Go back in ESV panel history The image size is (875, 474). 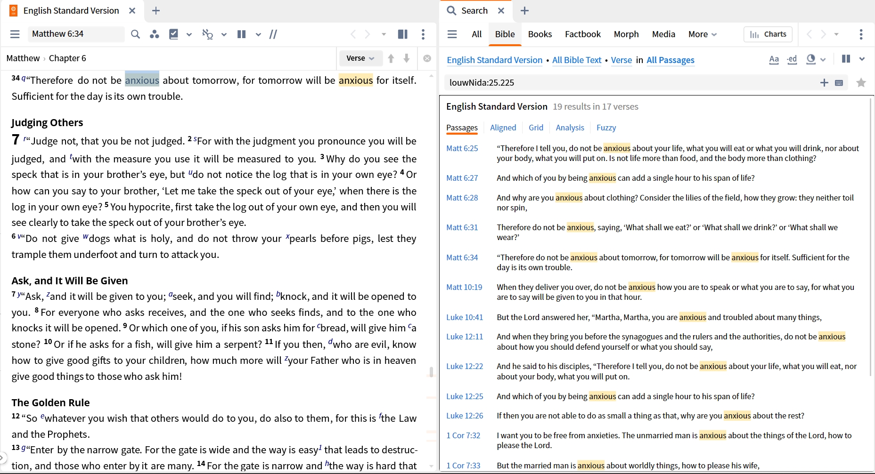[x=353, y=34]
